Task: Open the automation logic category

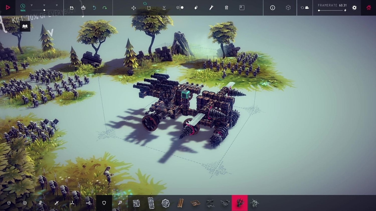Action: click(x=88, y=203)
